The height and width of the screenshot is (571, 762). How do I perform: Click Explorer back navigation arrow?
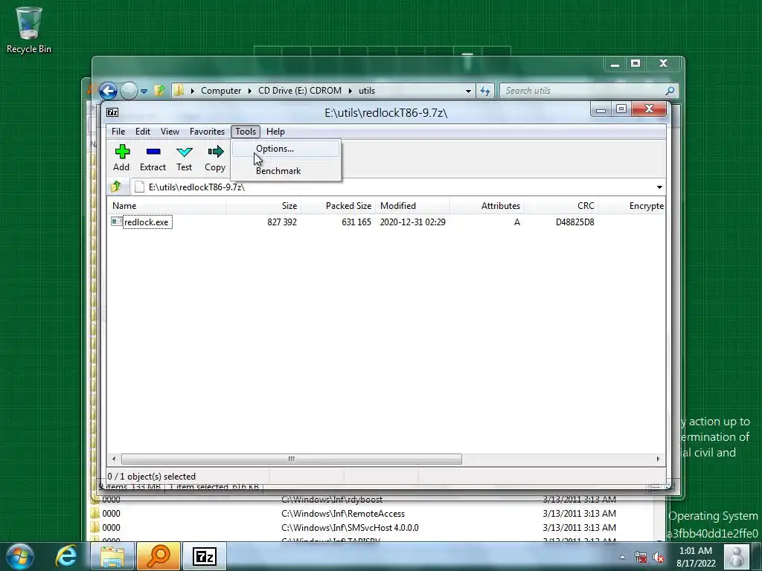point(109,90)
